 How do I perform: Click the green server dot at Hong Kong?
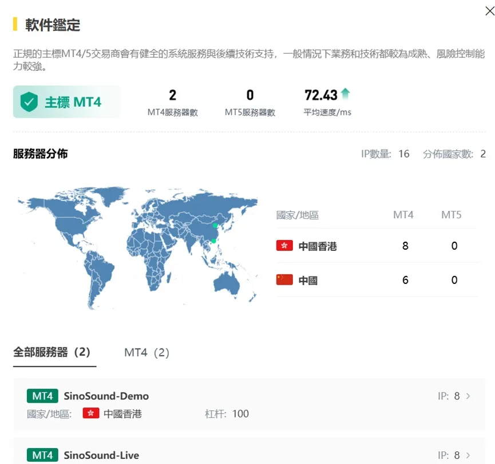213,241
